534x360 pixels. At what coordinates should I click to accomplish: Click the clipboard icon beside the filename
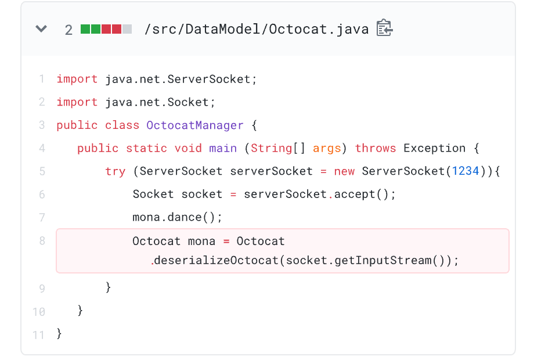384,28
